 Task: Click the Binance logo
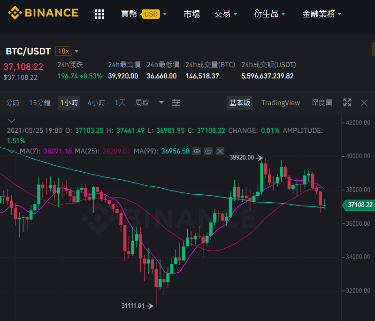(43, 13)
